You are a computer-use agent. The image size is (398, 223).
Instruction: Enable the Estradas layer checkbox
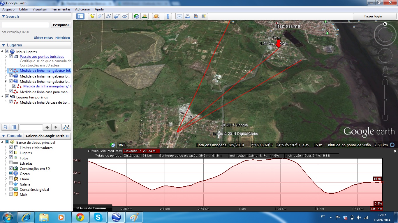click(11, 163)
